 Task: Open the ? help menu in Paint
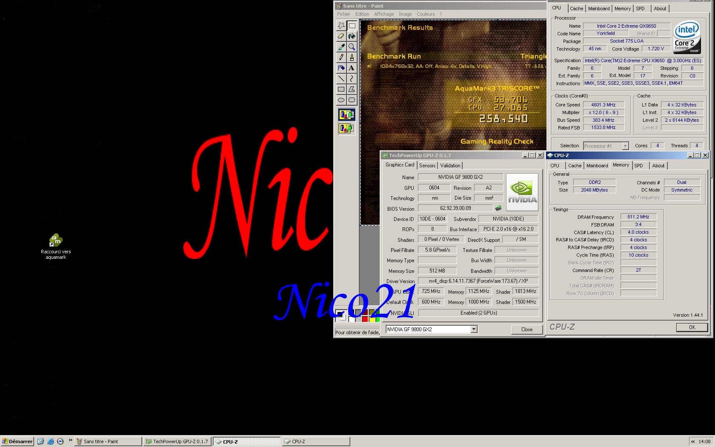click(440, 14)
